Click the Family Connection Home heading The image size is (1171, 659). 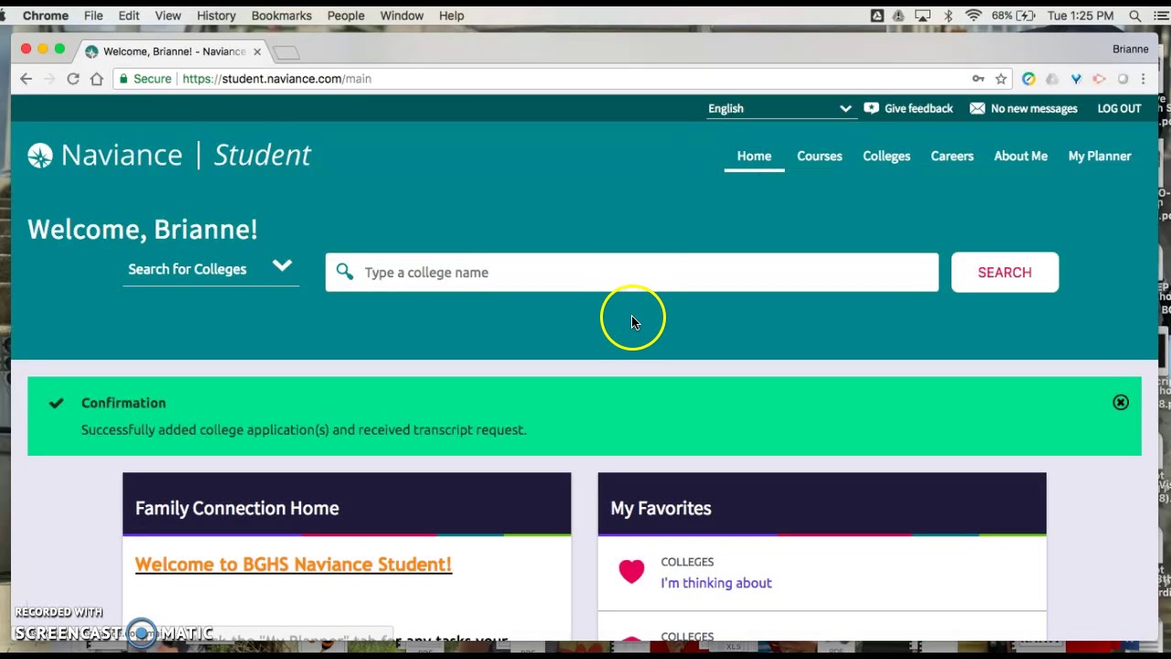coord(237,508)
